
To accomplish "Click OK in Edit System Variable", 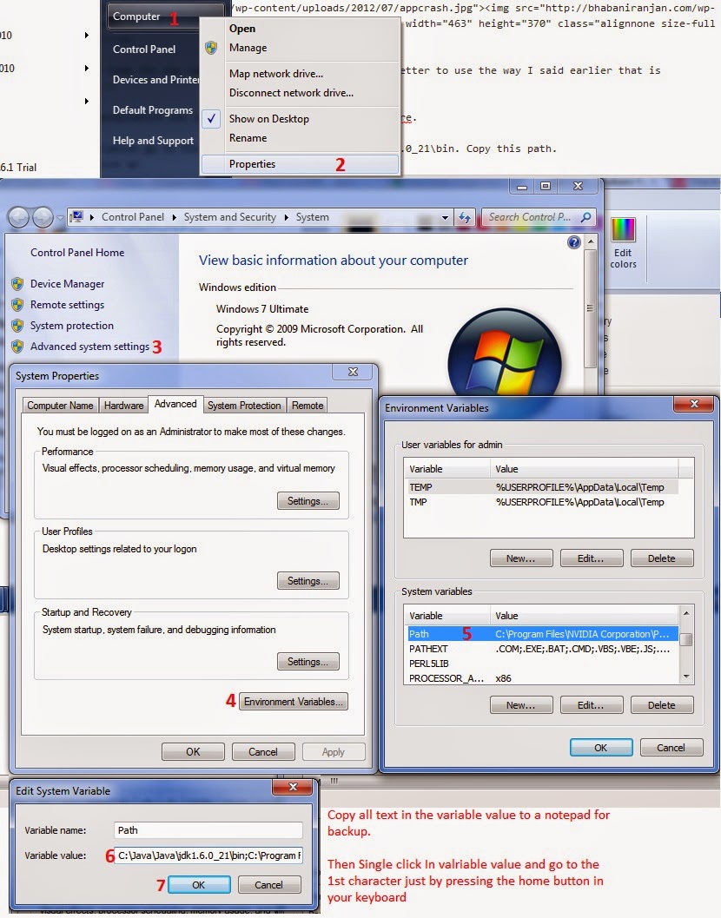I will pyautogui.click(x=199, y=885).
